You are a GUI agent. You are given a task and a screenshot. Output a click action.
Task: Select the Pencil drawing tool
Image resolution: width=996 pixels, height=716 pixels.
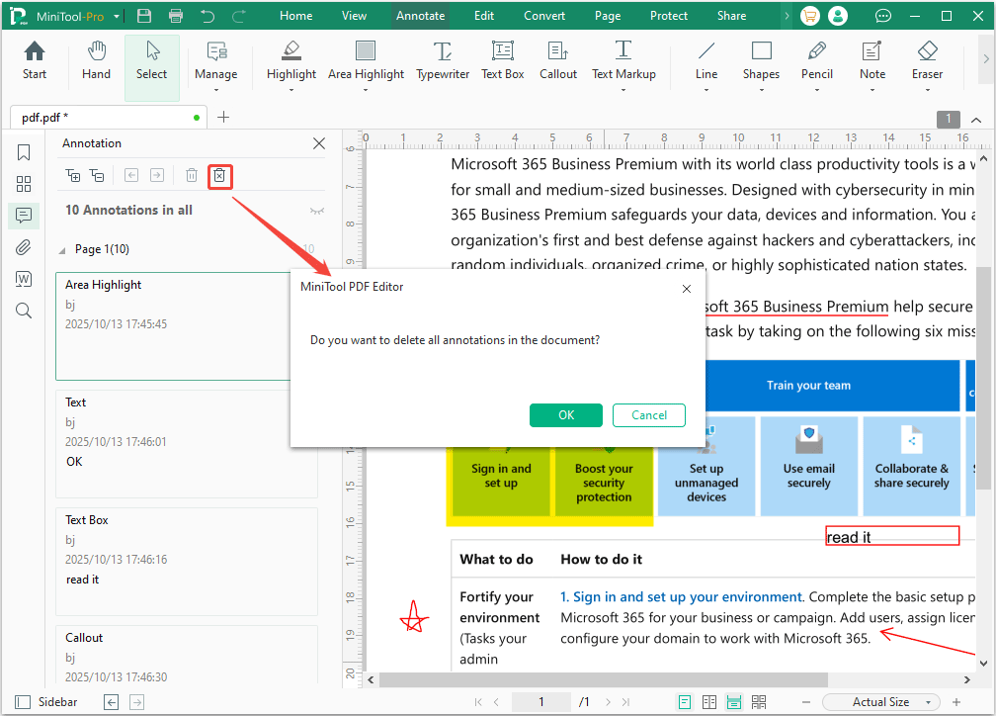click(817, 59)
